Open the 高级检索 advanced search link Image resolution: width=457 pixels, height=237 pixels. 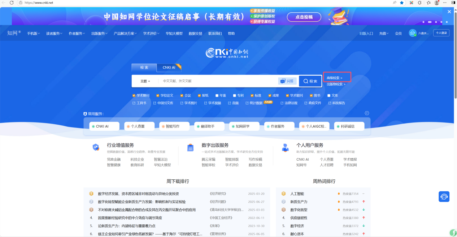(334, 78)
